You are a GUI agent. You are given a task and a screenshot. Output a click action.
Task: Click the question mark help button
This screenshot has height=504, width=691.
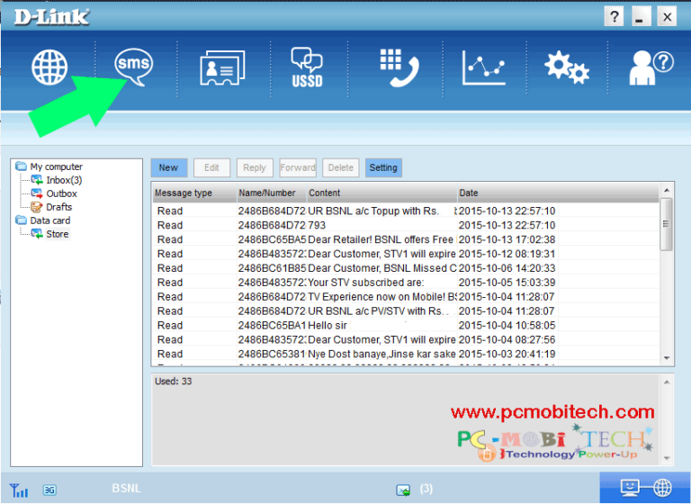tap(614, 17)
